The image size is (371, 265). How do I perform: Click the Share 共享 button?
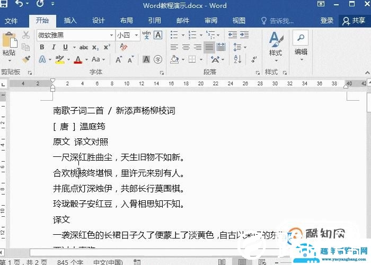click(x=354, y=21)
